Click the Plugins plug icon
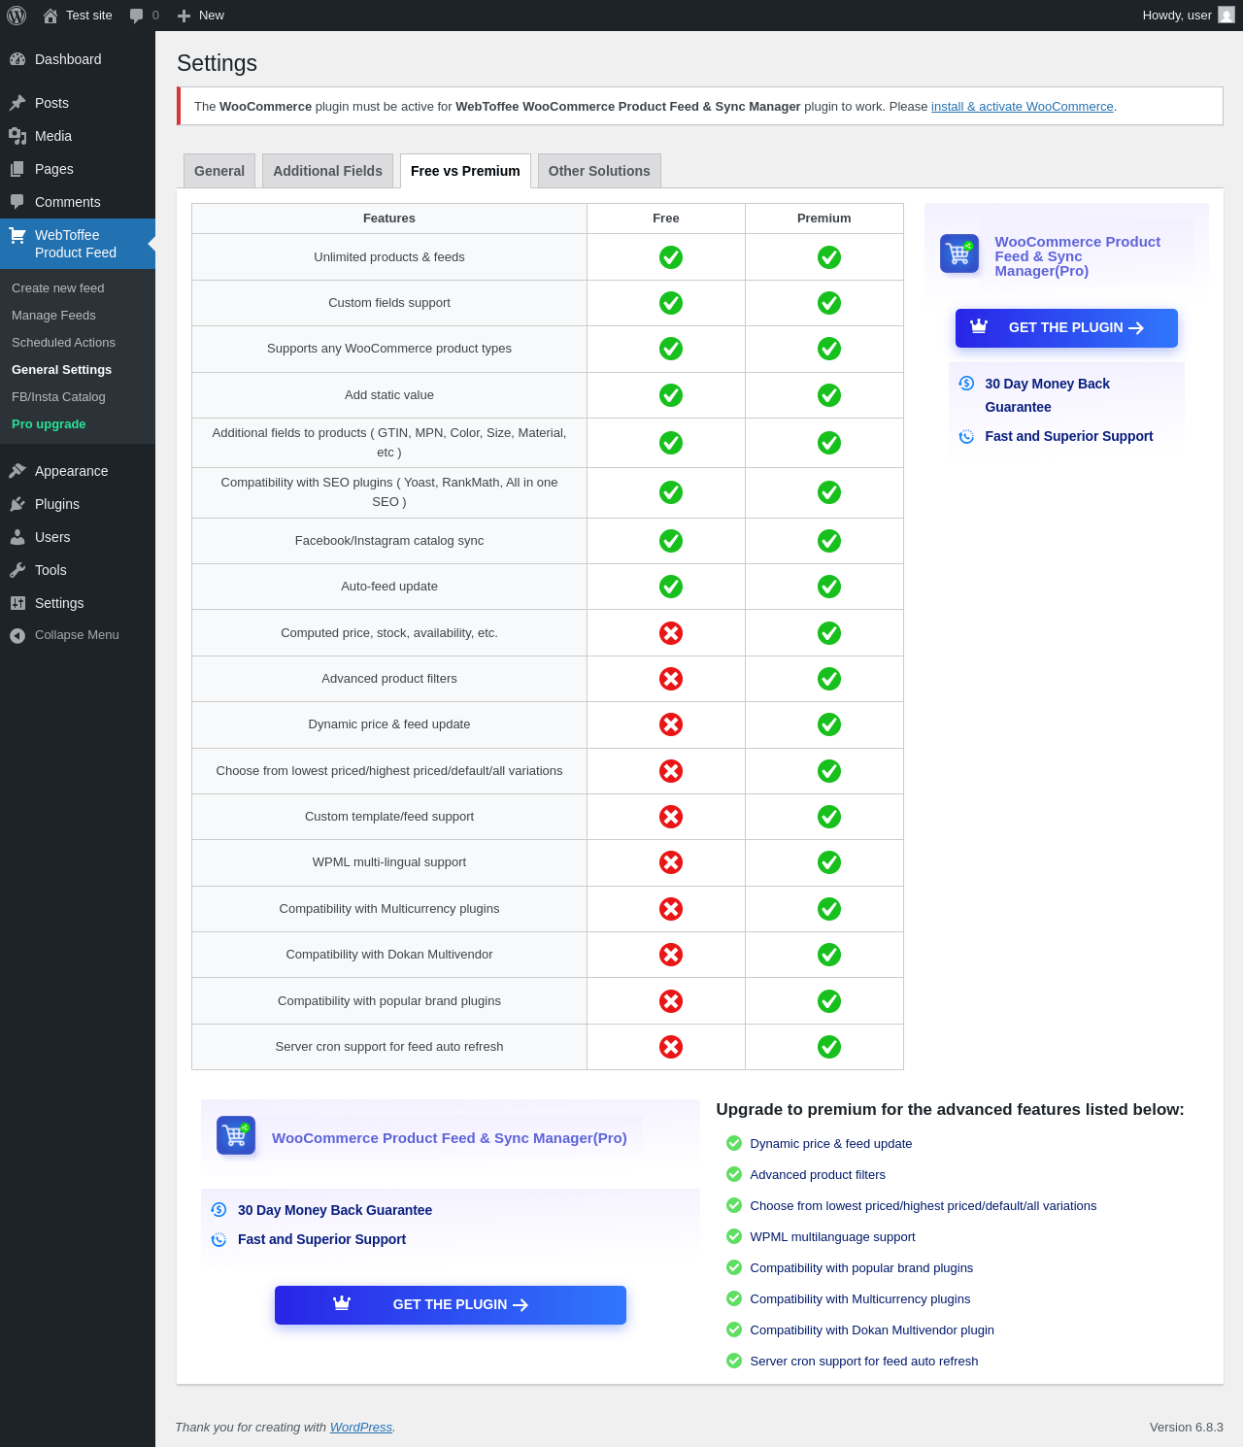 point(17,504)
